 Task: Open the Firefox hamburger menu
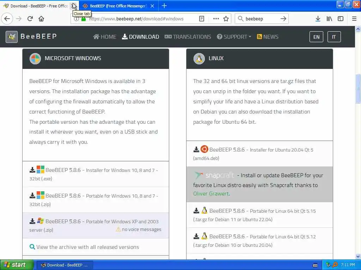click(354, 19)
